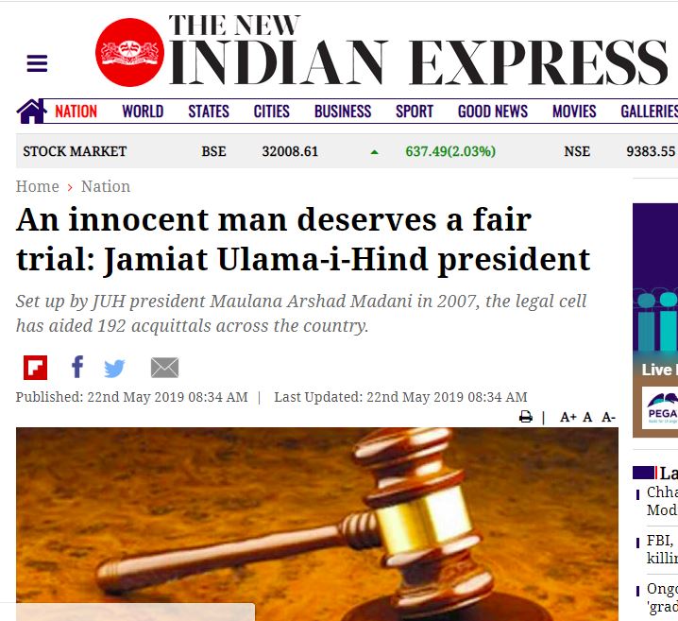Open the Cities menu item

(x=272, y=112)
